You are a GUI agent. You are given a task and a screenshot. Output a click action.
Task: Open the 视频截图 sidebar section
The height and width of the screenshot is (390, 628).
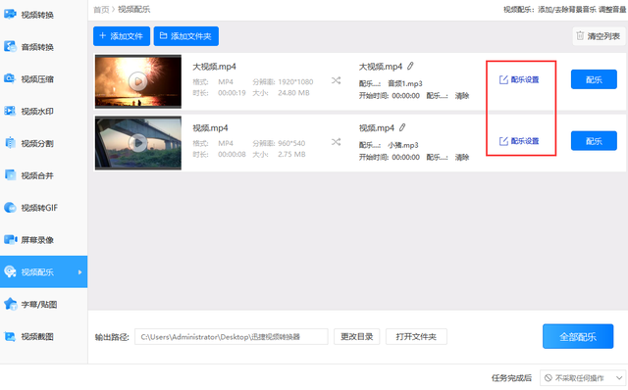pos(43,336)
